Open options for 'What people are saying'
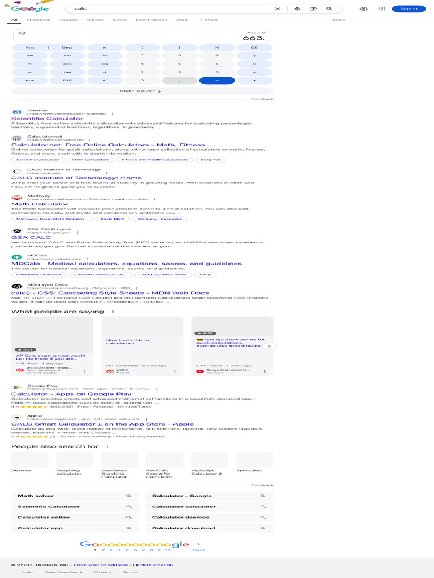The height and width of the screenshot is (578, 434). tap(112, 312)
